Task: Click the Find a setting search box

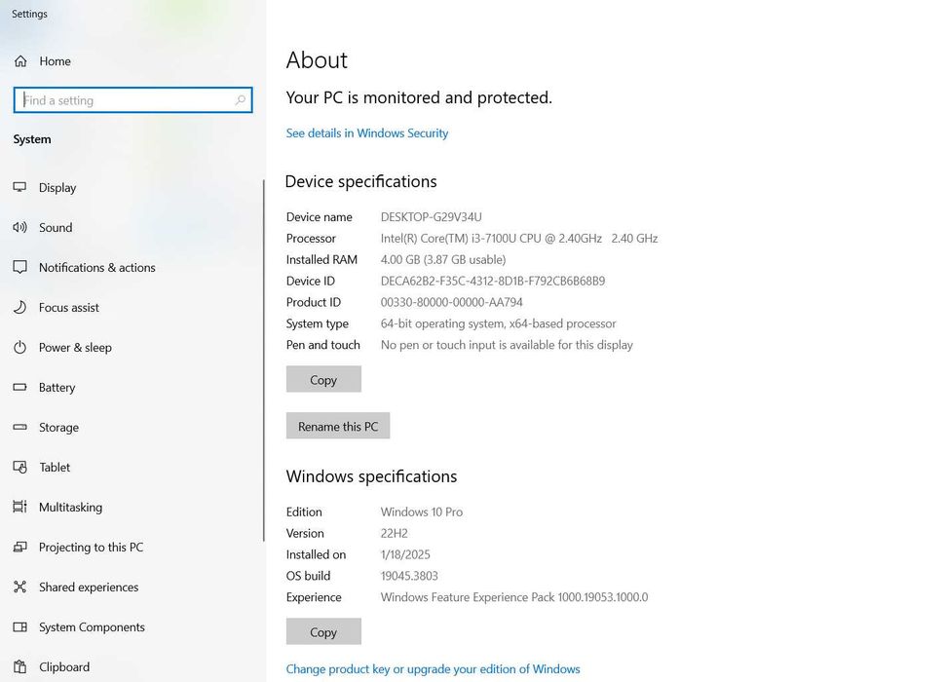Action: 132,100
